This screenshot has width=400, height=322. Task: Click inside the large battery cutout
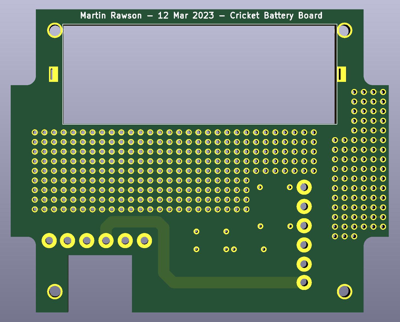[199, 74]
